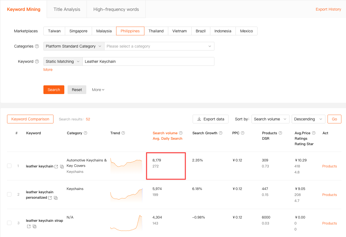346x237 pixels.
Task: Click help icon next to Avg.Price header
Action: pos(314,133)
